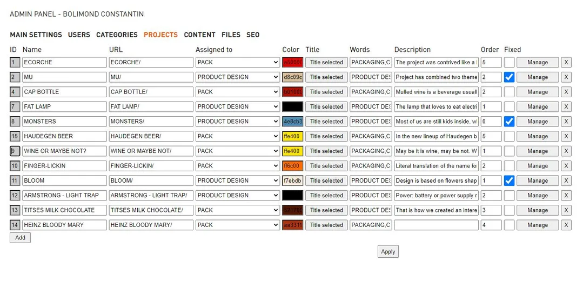Delete the BLOOM project using X
The width and height of the screenshot is (583, 281).
(x=566, y=180)
